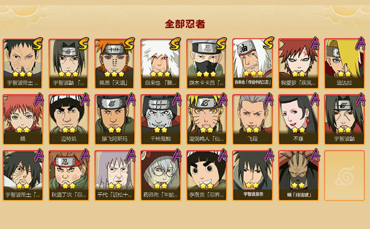Viewport: 370px width, 229px height.
Task: Click the three stars on 旗木卡卡西 card
Action: (x=206, y=74)
